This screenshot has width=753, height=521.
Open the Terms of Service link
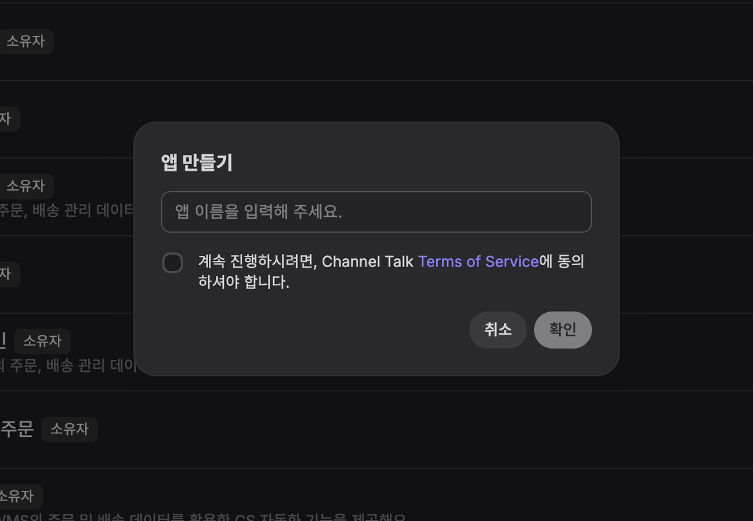pos(478,261)
